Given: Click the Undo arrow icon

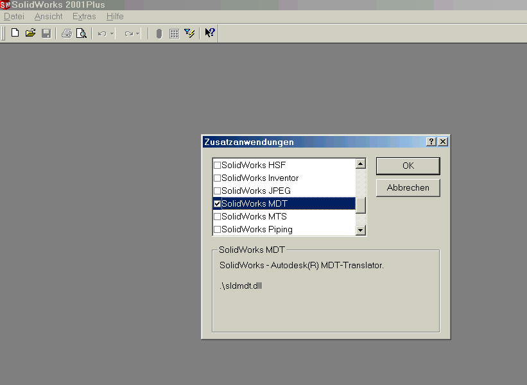Looking at the screenshot, I should tap(102, 33).
